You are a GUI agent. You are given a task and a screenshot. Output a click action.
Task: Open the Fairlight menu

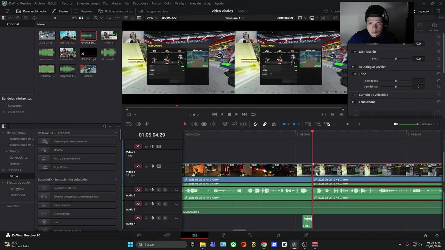[x=181, y=3]
